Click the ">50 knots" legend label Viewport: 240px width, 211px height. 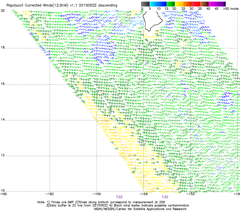pos(231,9)
